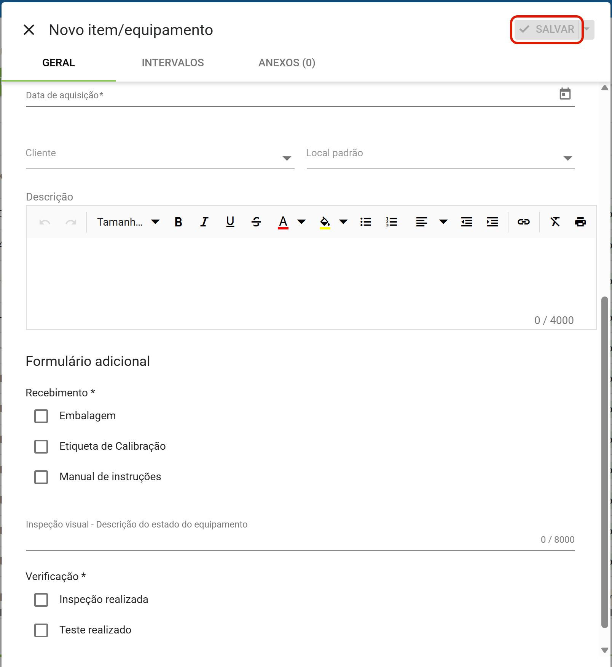Viewport: 612px width, 667px height.
Task: Apply left text alignment
Action: (421, 222)
